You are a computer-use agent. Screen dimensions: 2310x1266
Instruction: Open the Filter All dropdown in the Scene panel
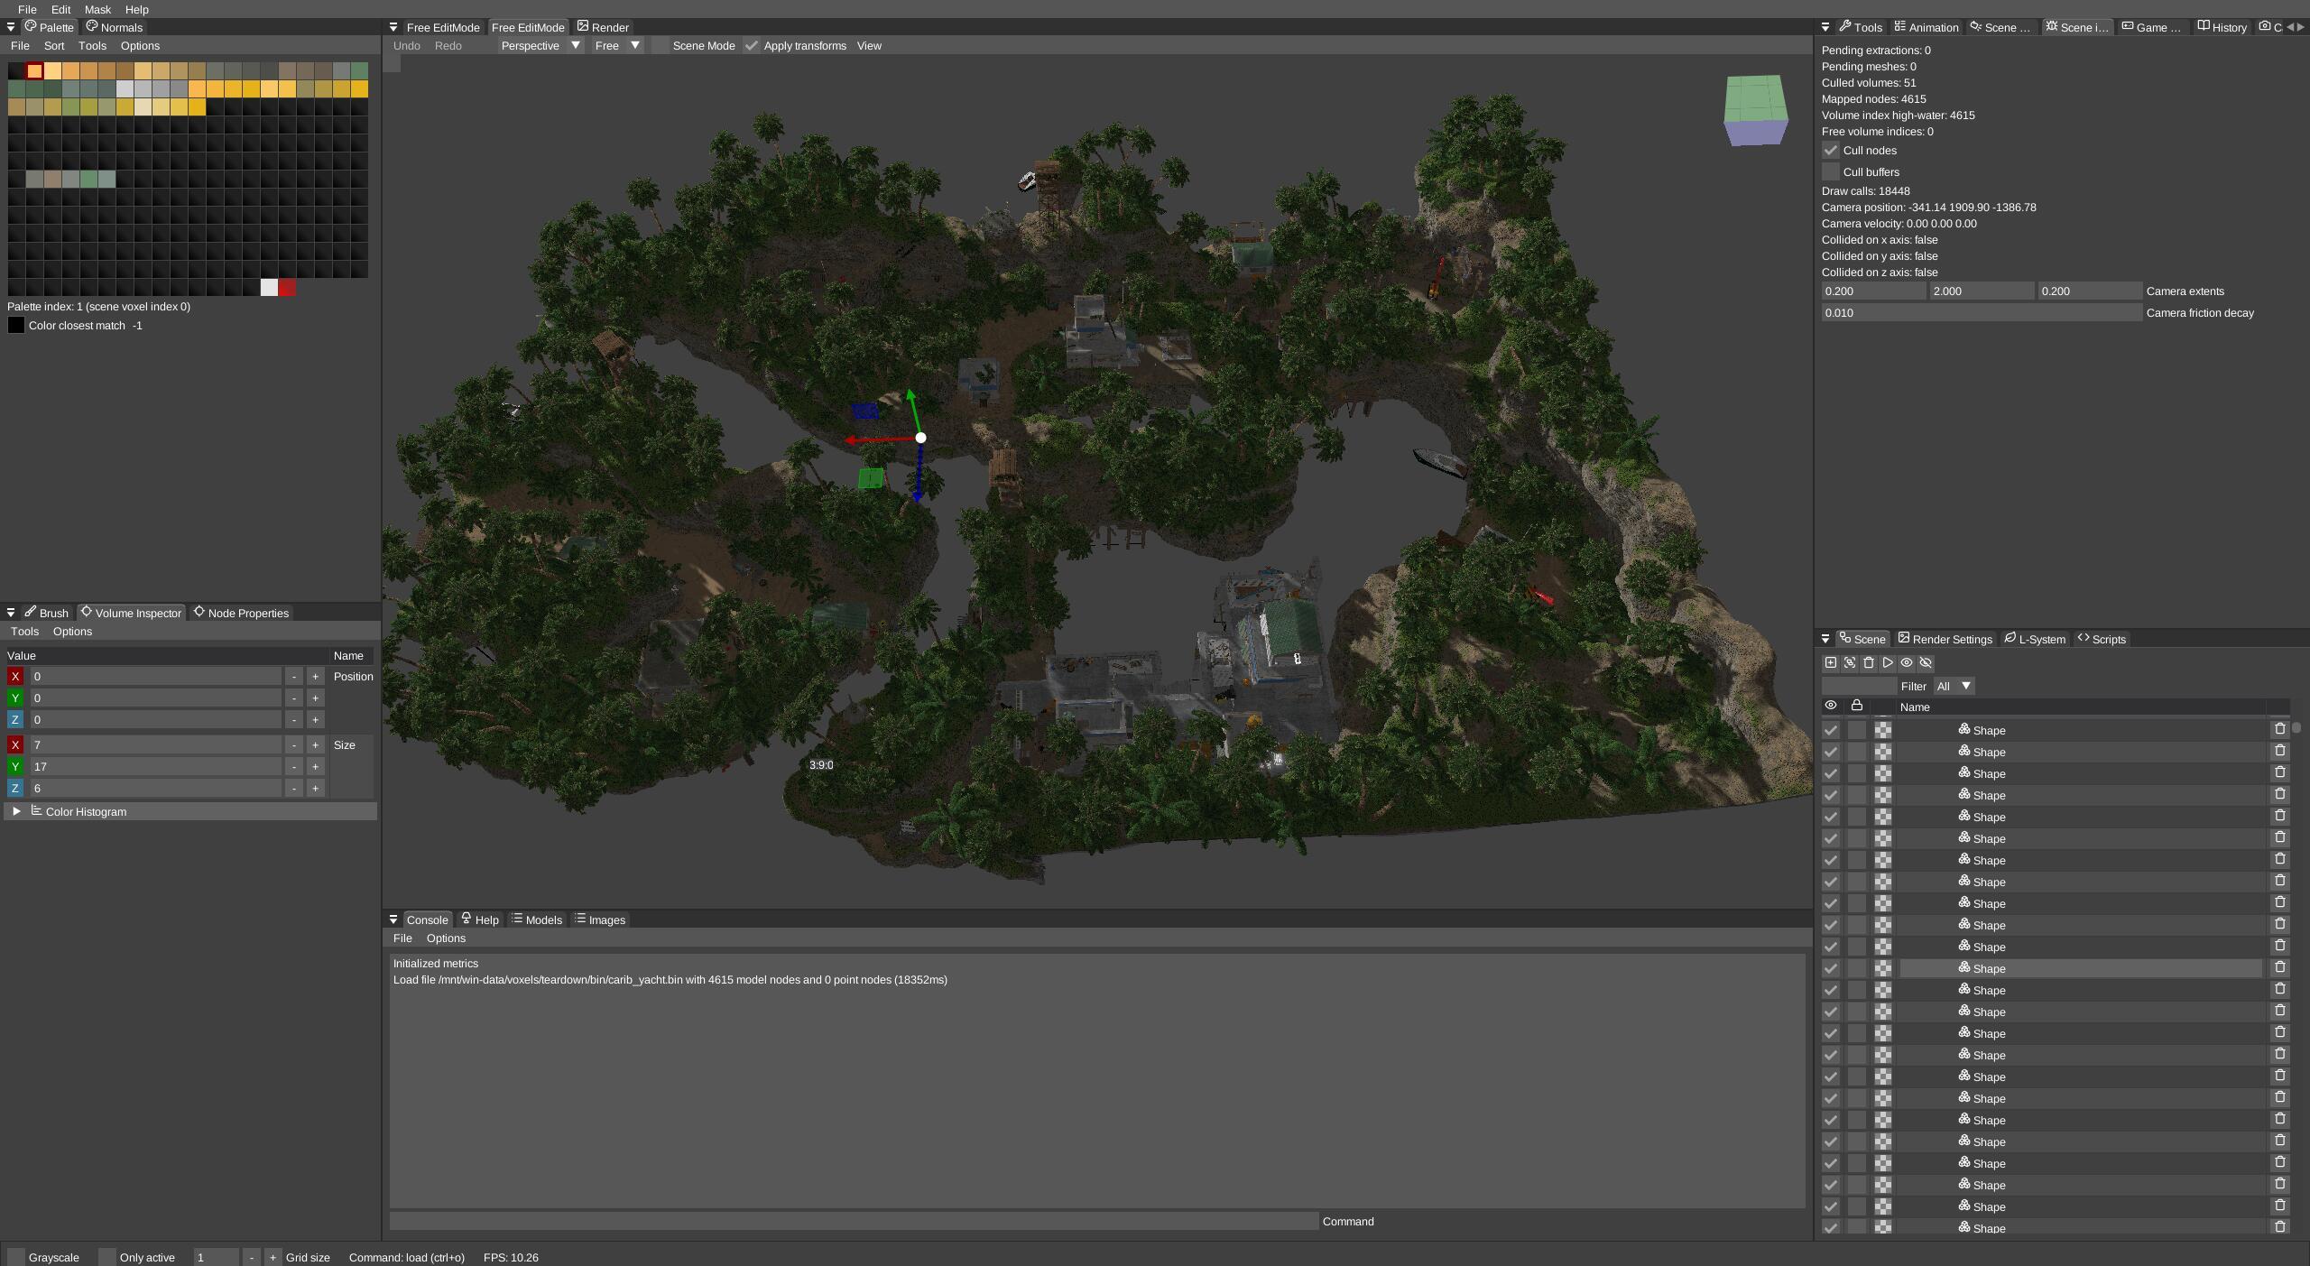(x=1954, y=686)
